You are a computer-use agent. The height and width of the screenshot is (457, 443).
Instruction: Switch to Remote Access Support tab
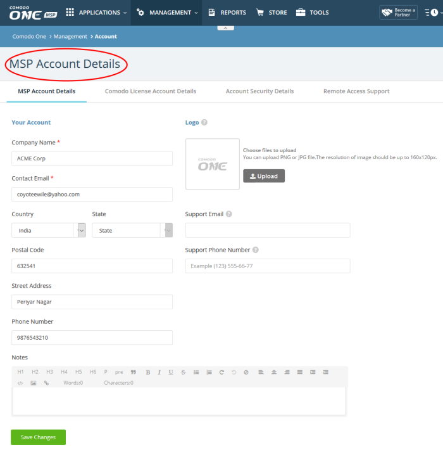(356, 91)
